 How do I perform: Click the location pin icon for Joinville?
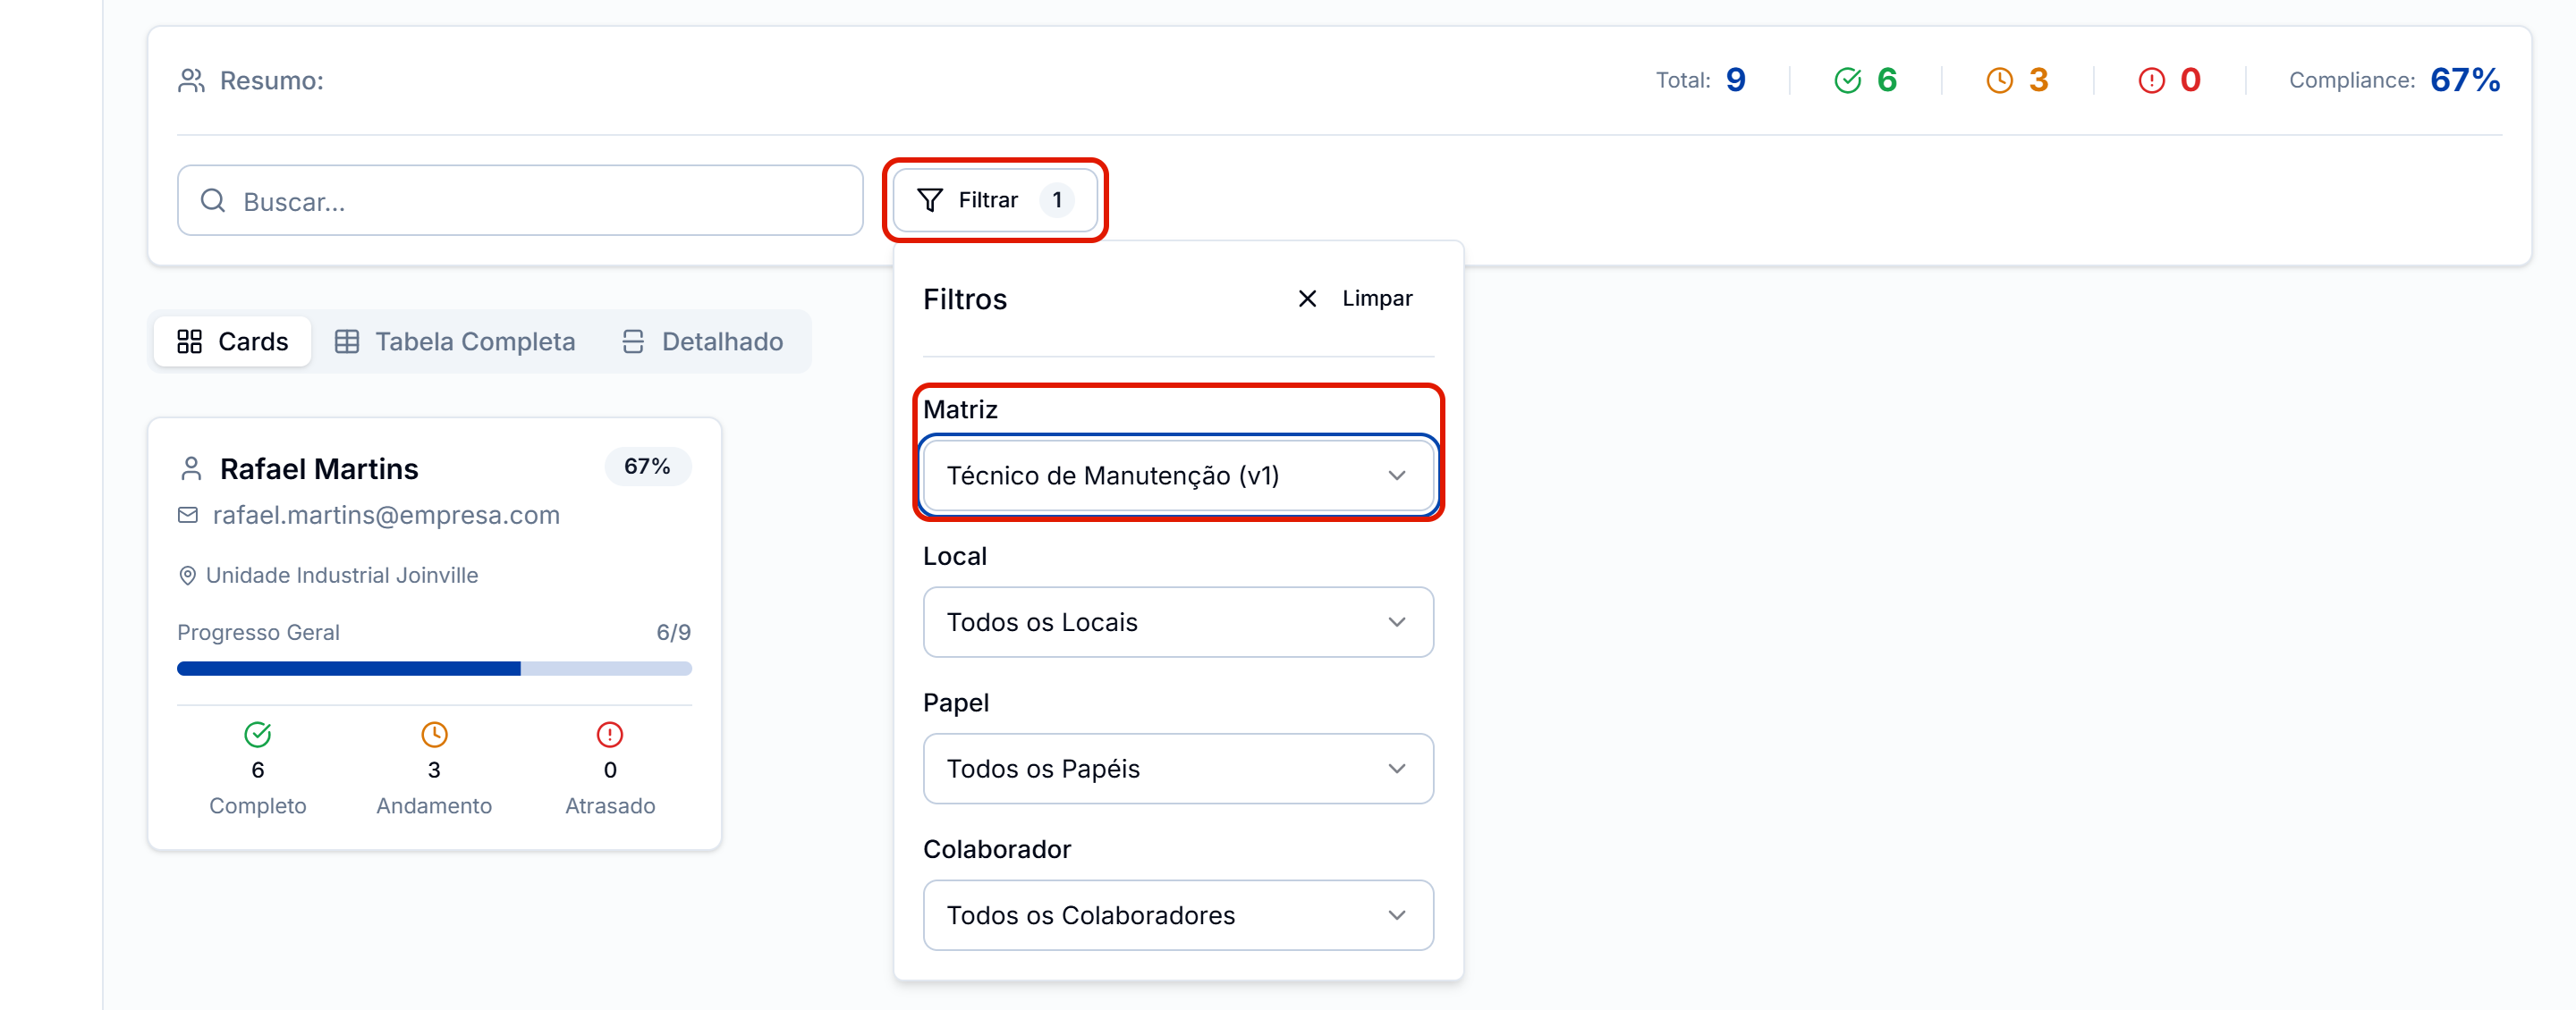click(x=187, y=576)
